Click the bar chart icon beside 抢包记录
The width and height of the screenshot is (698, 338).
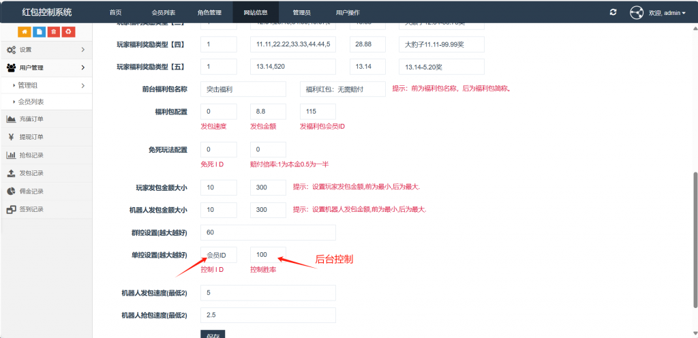click(12, 155)
